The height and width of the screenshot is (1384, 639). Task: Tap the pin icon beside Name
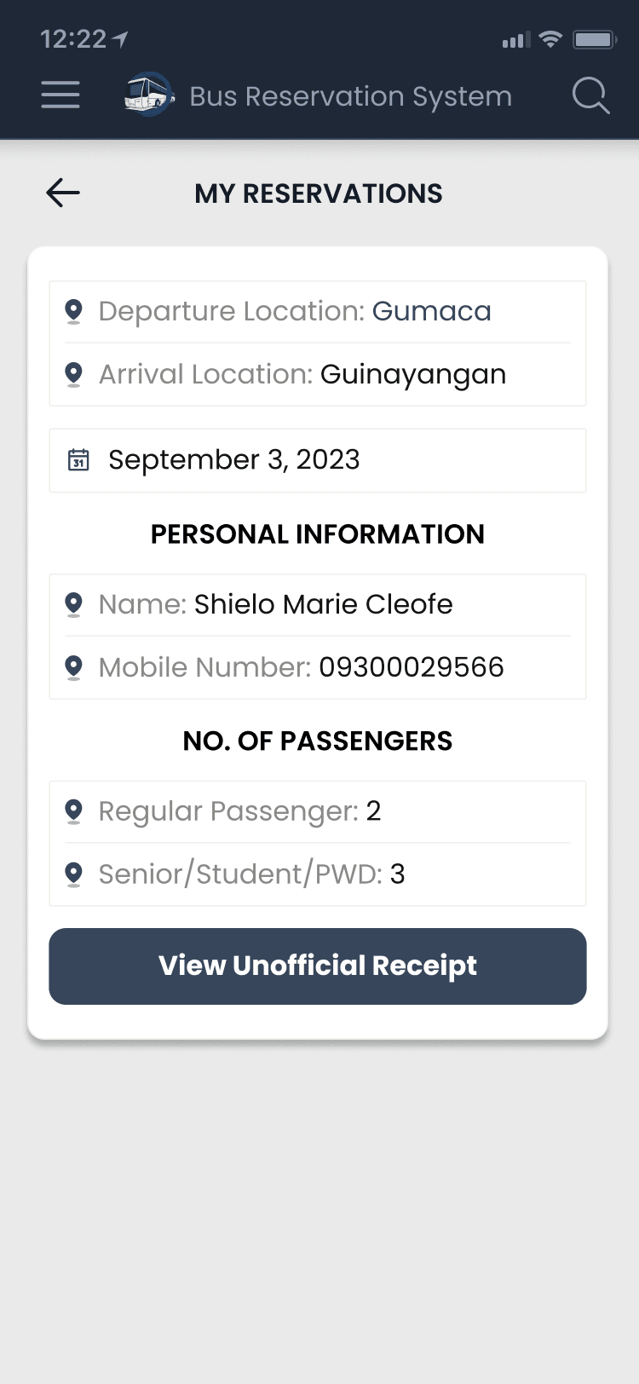(74, 605)
